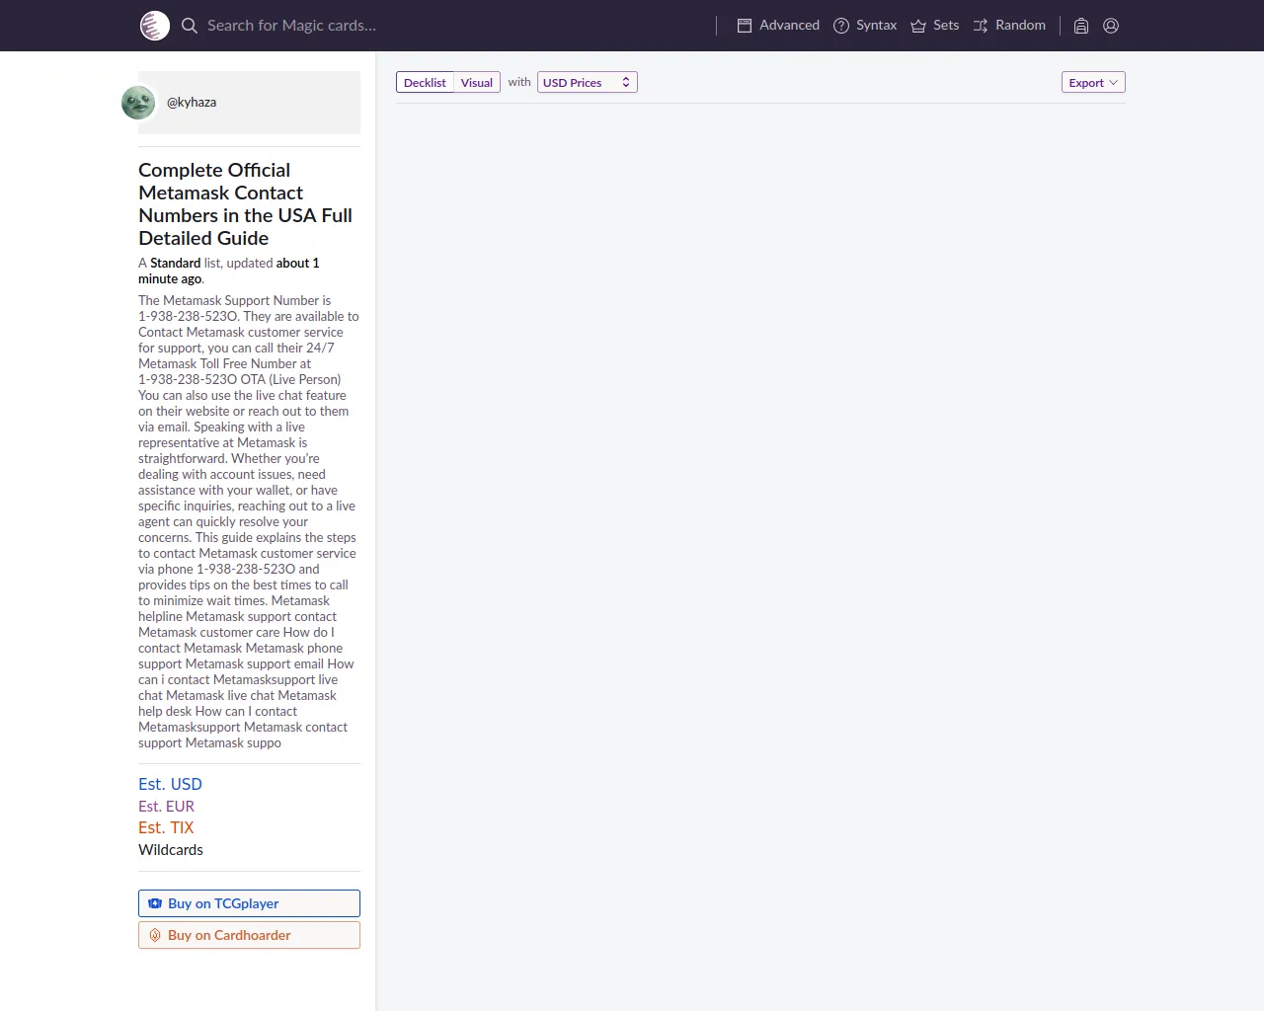
Task: Open the decks icon in header
Action: (1081, 26)
